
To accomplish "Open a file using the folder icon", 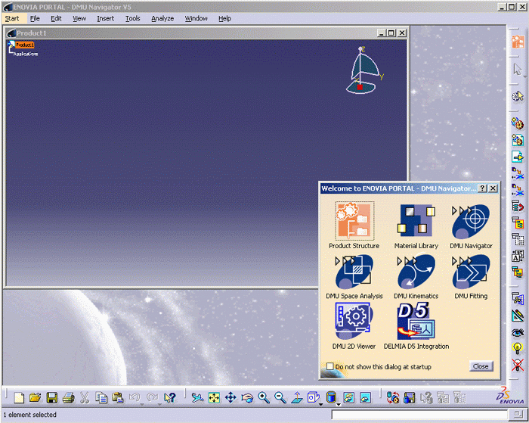I will click(35, 398).
